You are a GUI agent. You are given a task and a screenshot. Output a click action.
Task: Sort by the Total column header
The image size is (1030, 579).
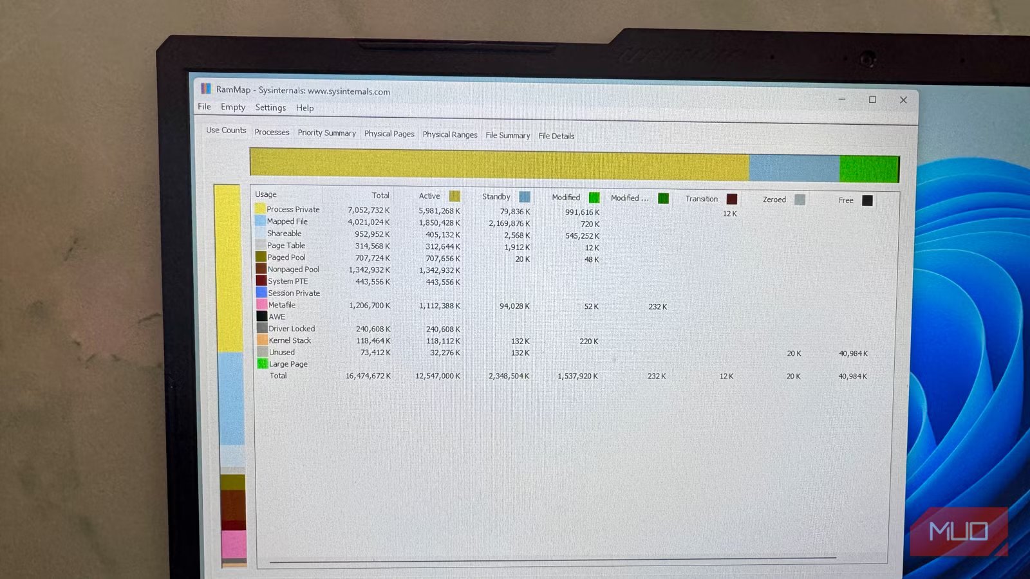click(x=380, y=196)
